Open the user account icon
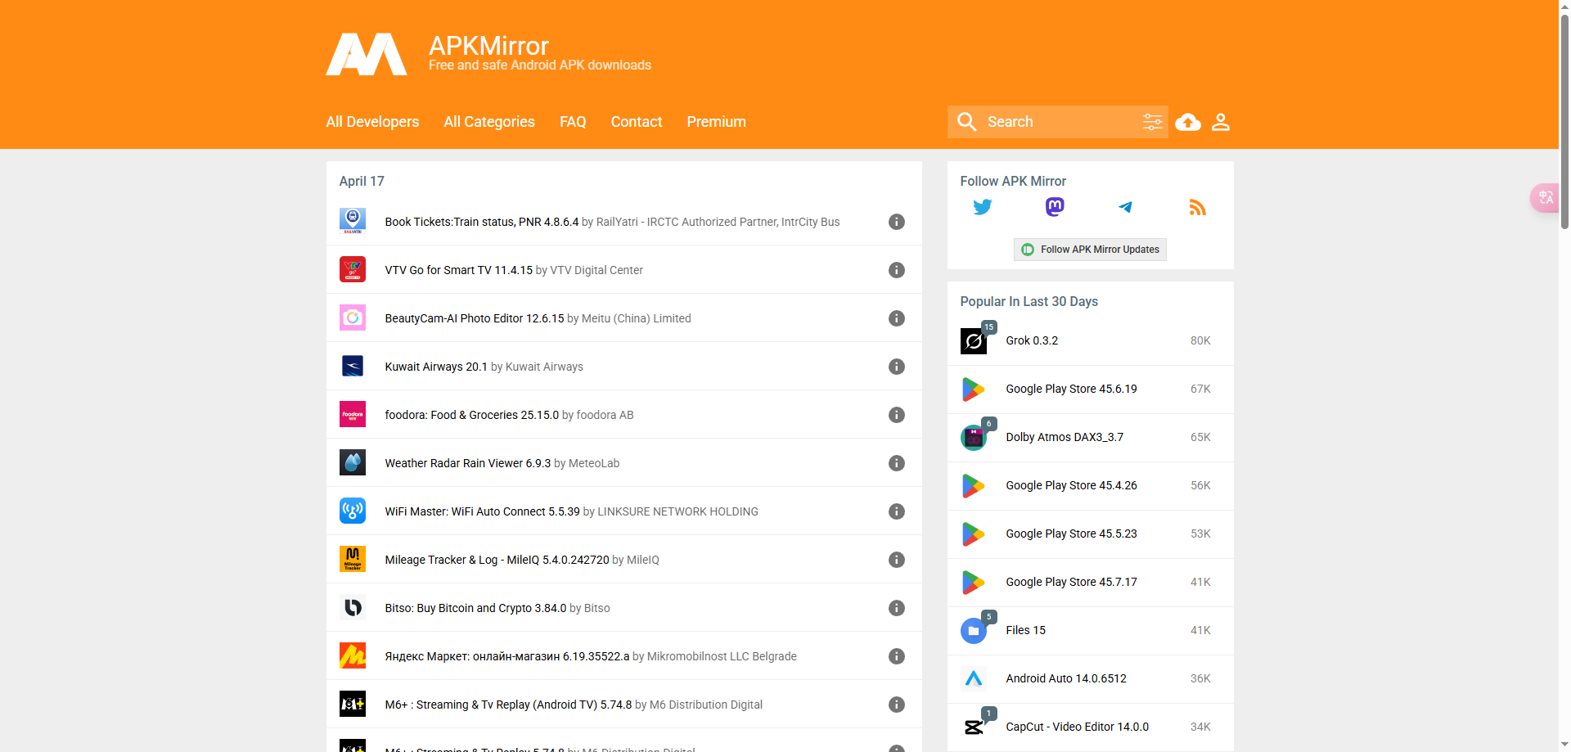The width and height of the screenshot is (1571, 752). click(1220, 122)
